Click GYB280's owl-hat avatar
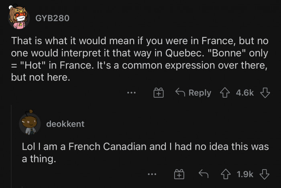The image size is (281, 188). pyautogui.click(x=18, y=17)
